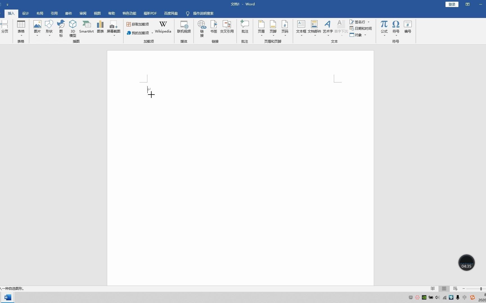Open the SmartArt graphic dialog
Screen dimensions: 486x303
pos(86,27)
